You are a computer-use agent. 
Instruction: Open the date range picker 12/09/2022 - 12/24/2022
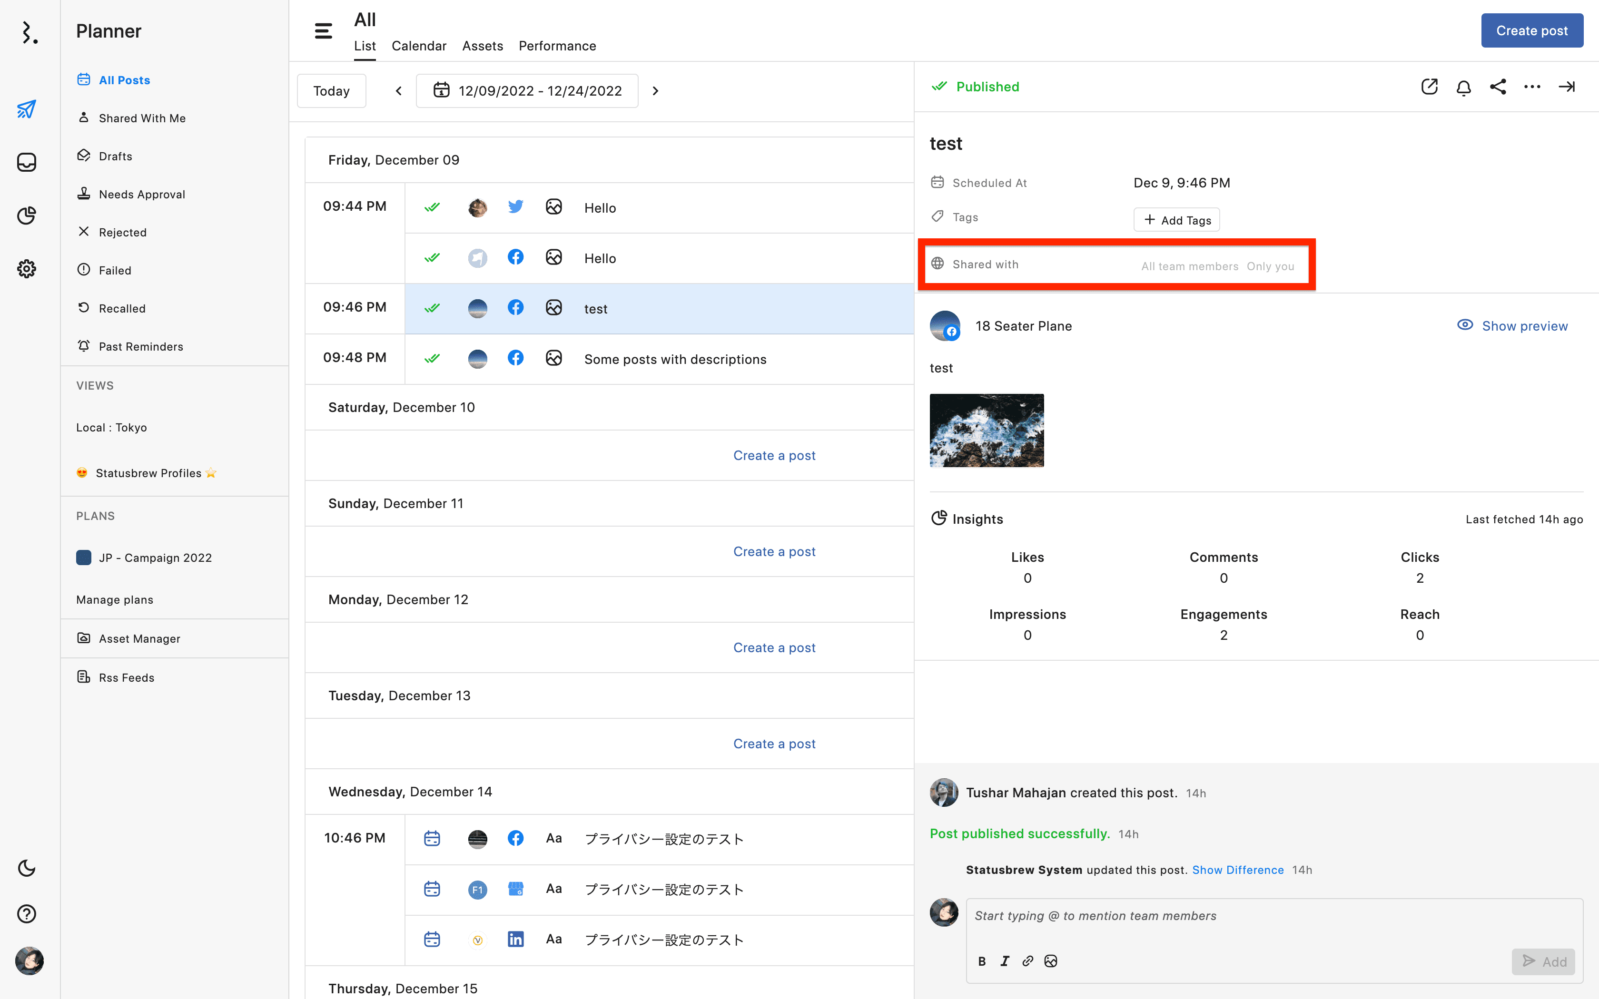click(x=527, y=90)
